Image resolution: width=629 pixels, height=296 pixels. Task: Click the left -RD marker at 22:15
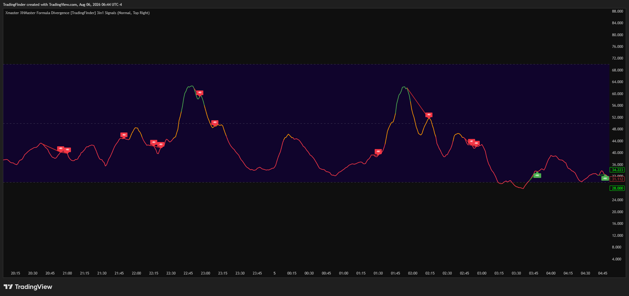tap(154, 142)
